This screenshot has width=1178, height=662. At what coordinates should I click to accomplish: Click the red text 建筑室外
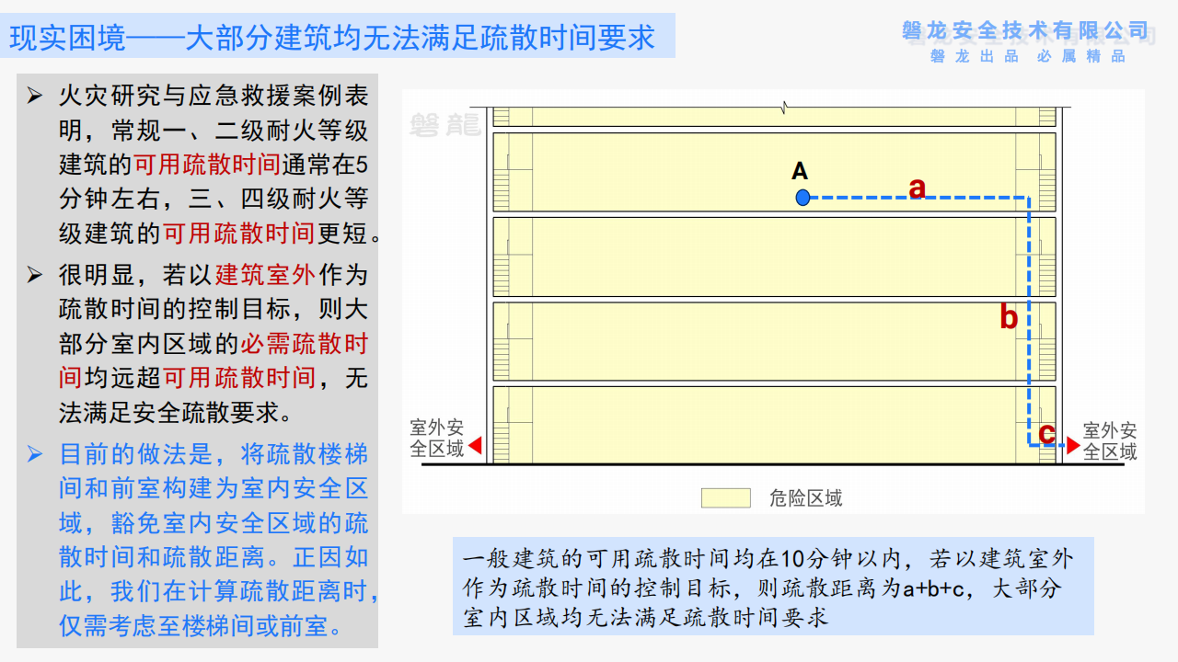[264, 274]
